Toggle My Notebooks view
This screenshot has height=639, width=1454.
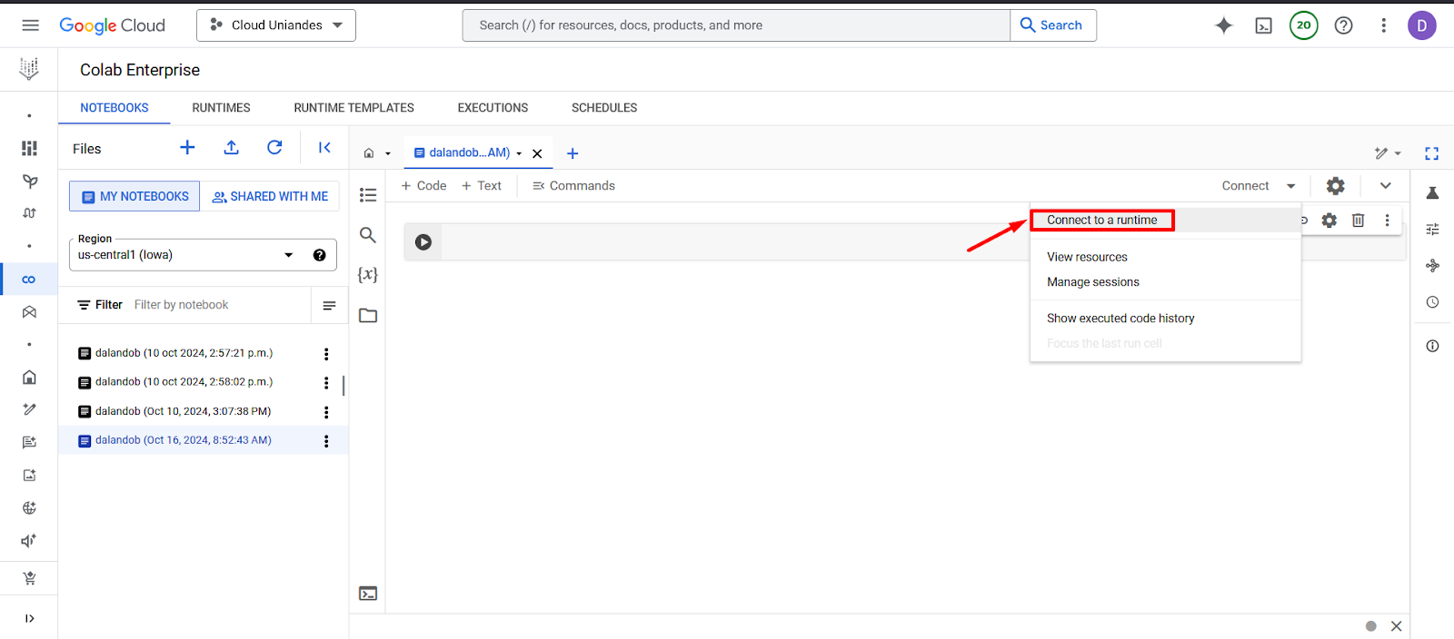click(134, 196)
